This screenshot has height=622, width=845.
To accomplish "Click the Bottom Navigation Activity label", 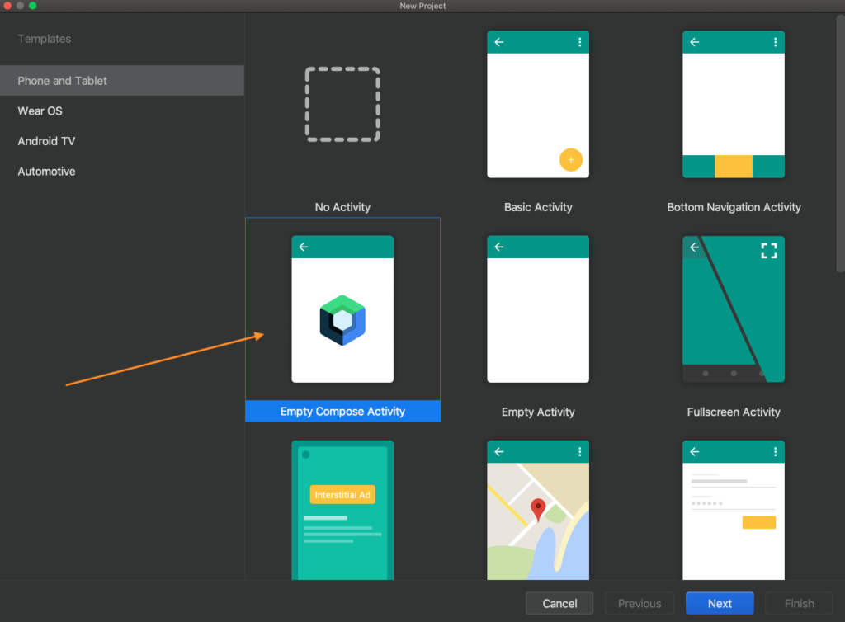I will (x=734, y=207).
